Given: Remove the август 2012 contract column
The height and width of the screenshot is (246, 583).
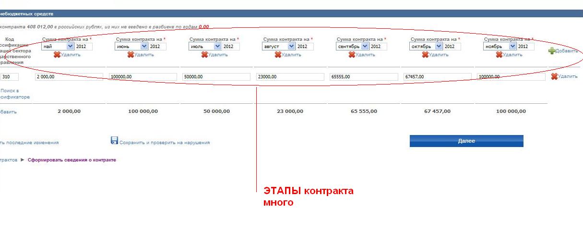Looking at the screenshot, I should point(288,55).
